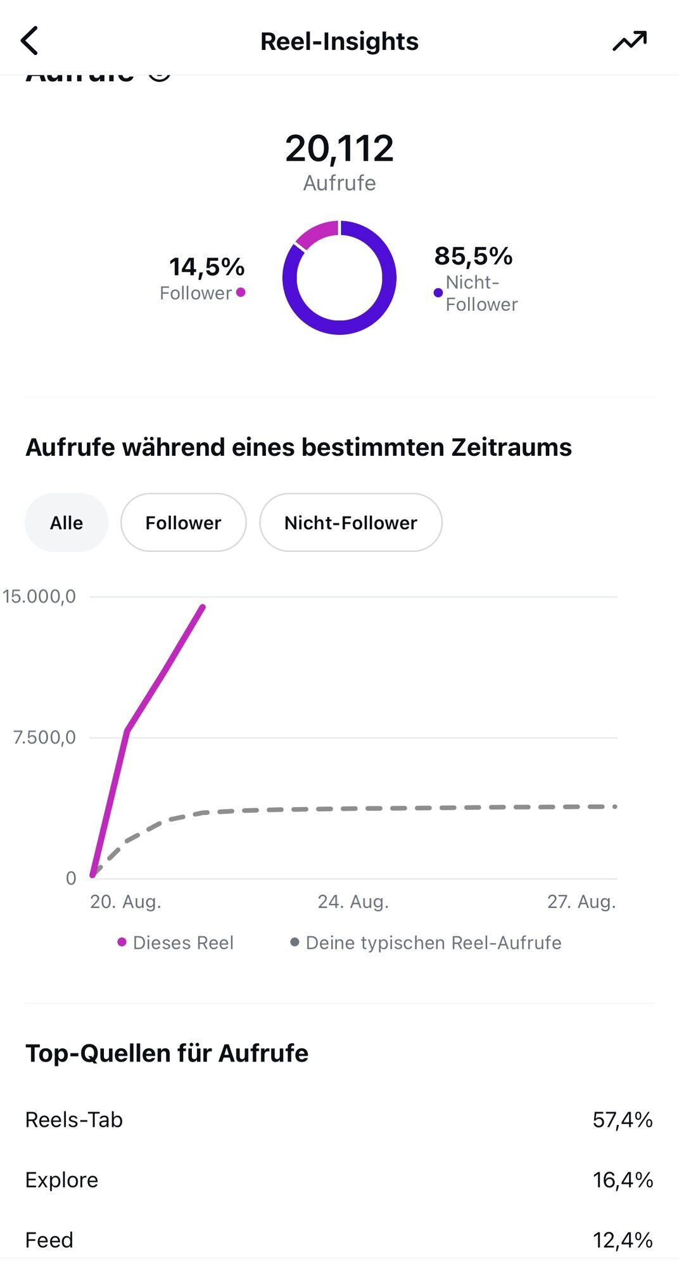Tap the Dieses Reel legend marker
This screenshot has height=1266, width=679.
point(122,943)
